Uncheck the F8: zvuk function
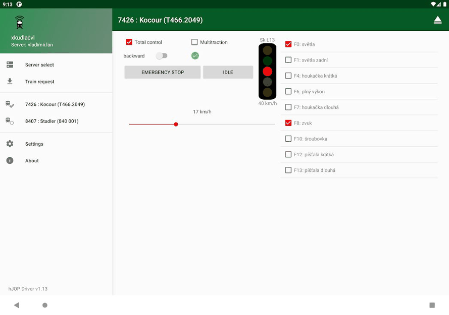449x315 pixels. point(288,123)
